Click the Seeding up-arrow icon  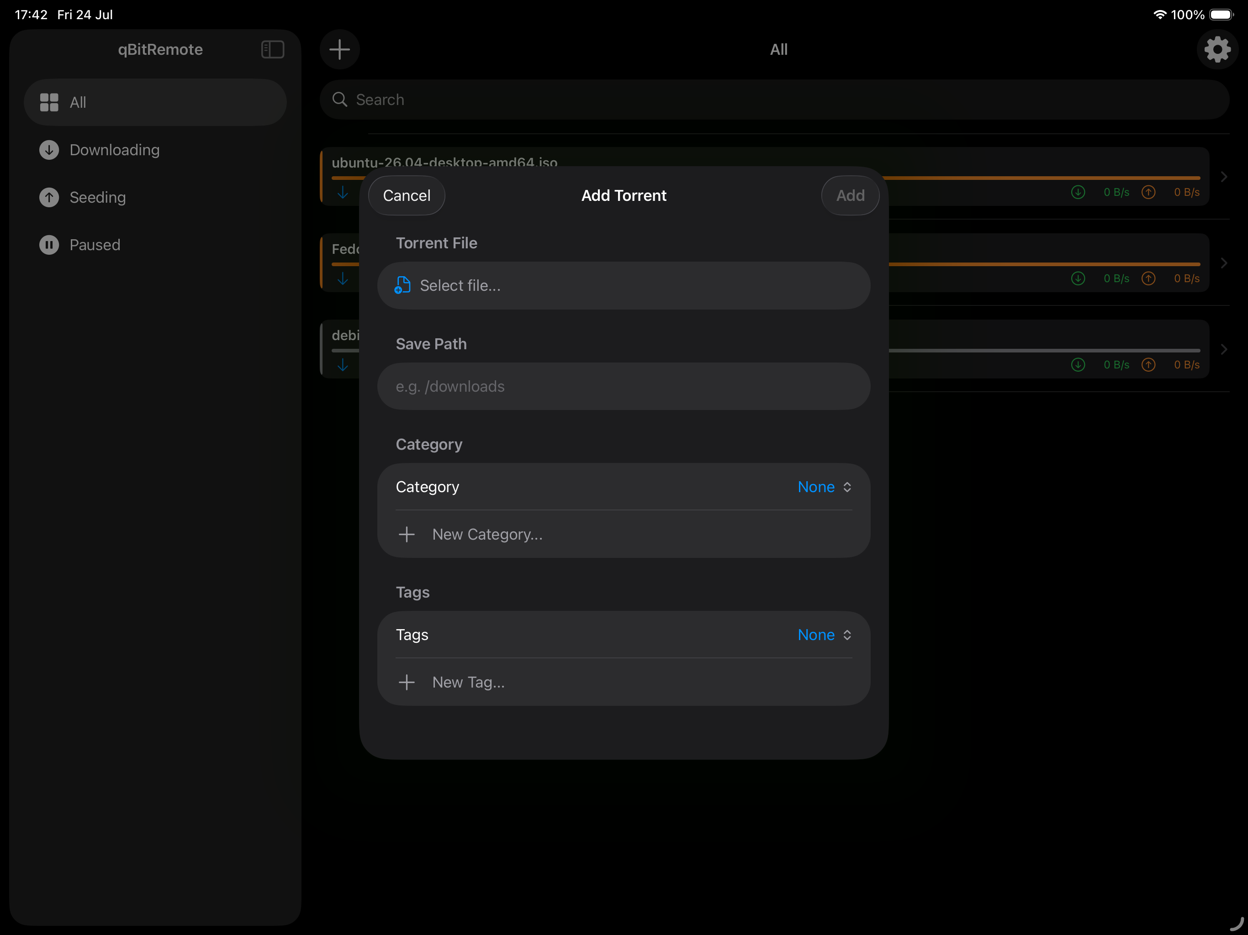pos(49,197)
